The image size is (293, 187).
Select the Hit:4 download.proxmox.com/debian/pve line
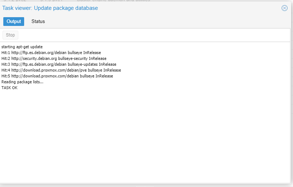(61, 70)
